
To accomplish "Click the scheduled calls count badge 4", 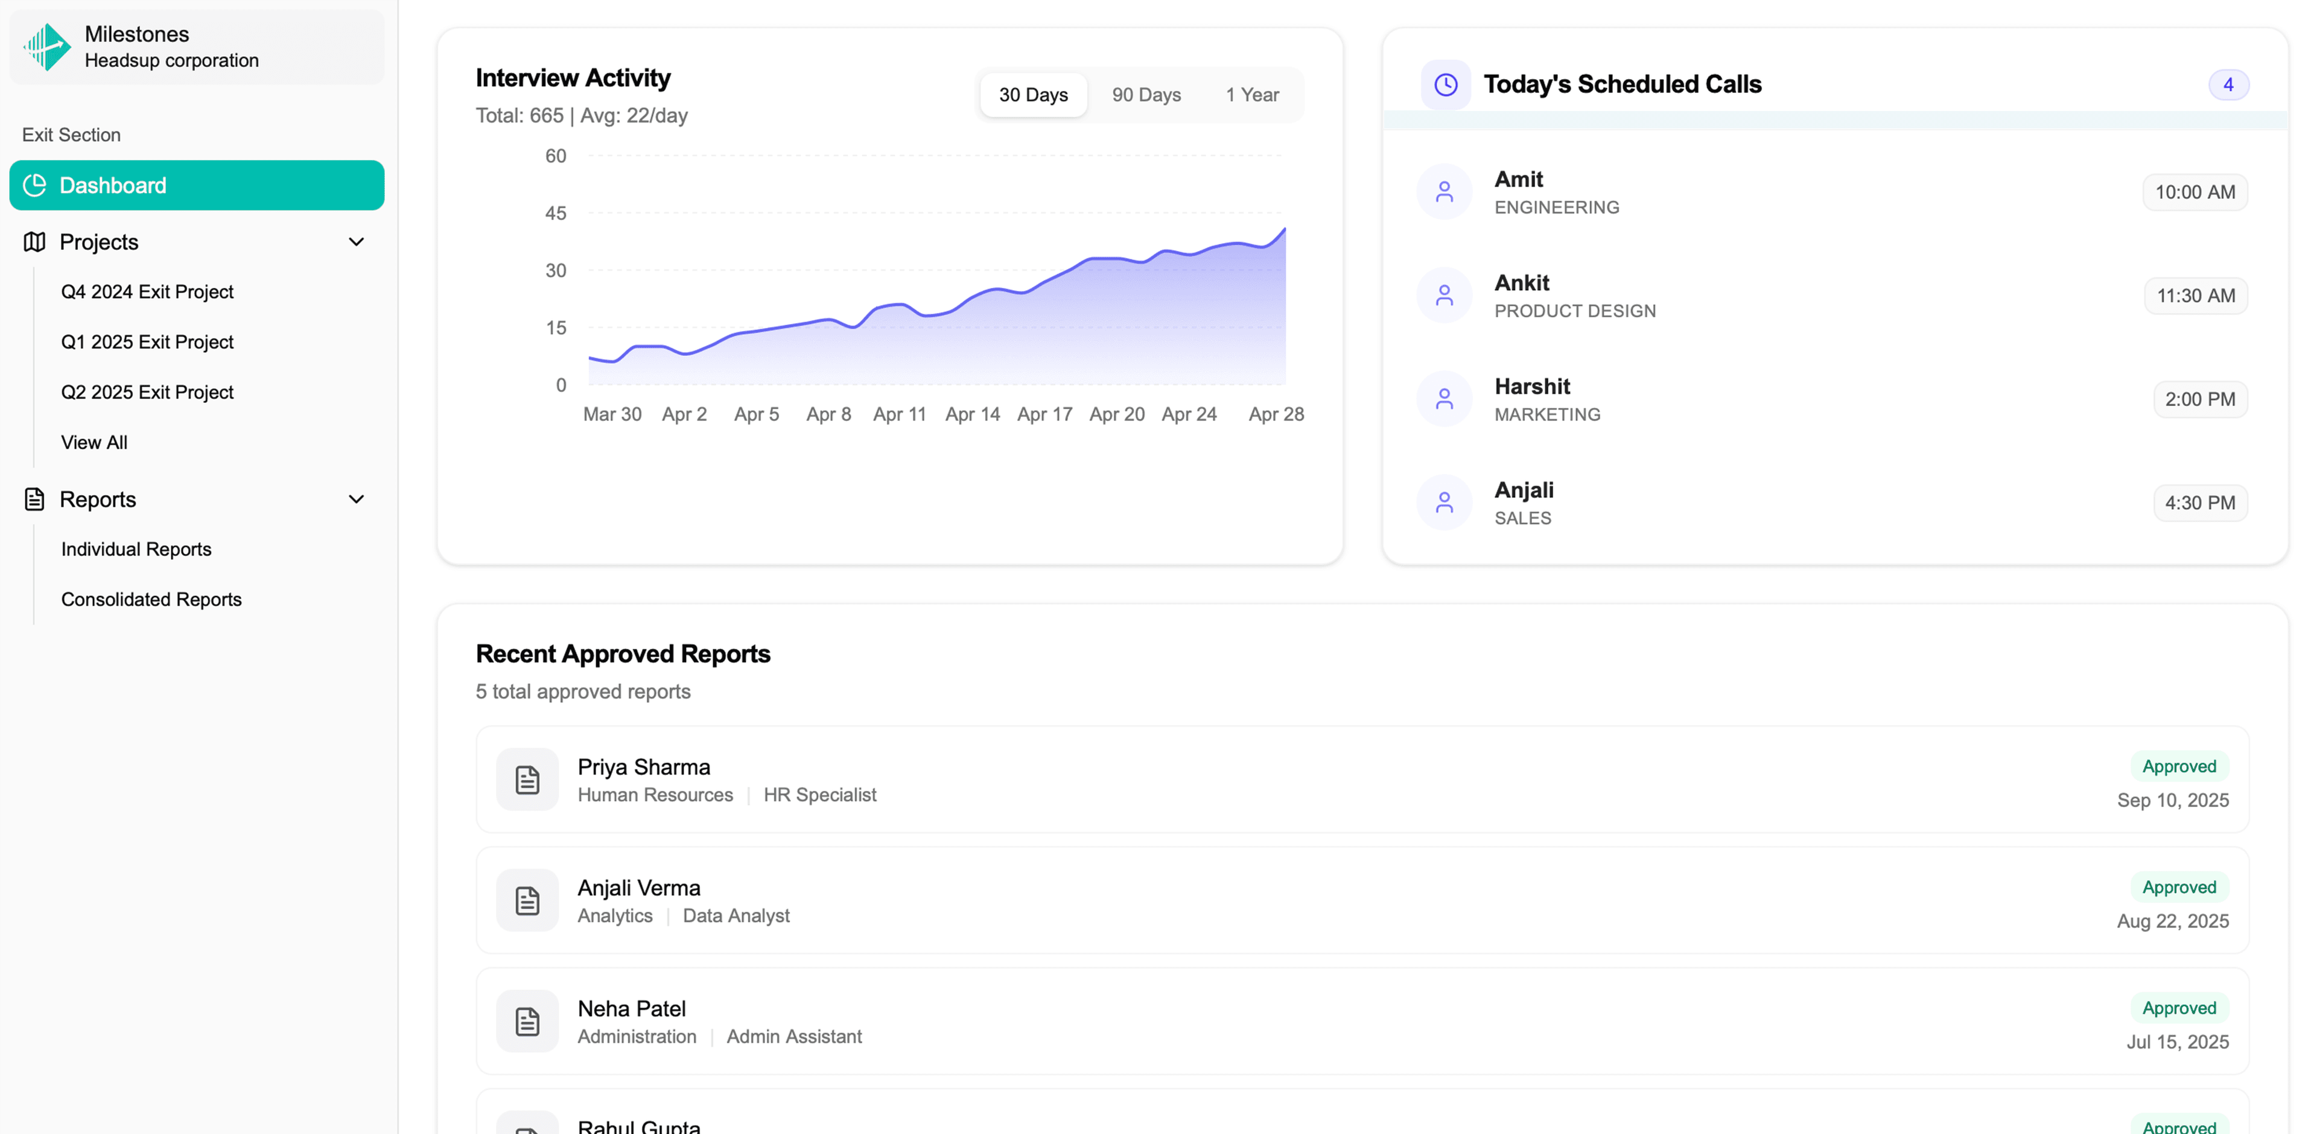I will [2228, 84].
